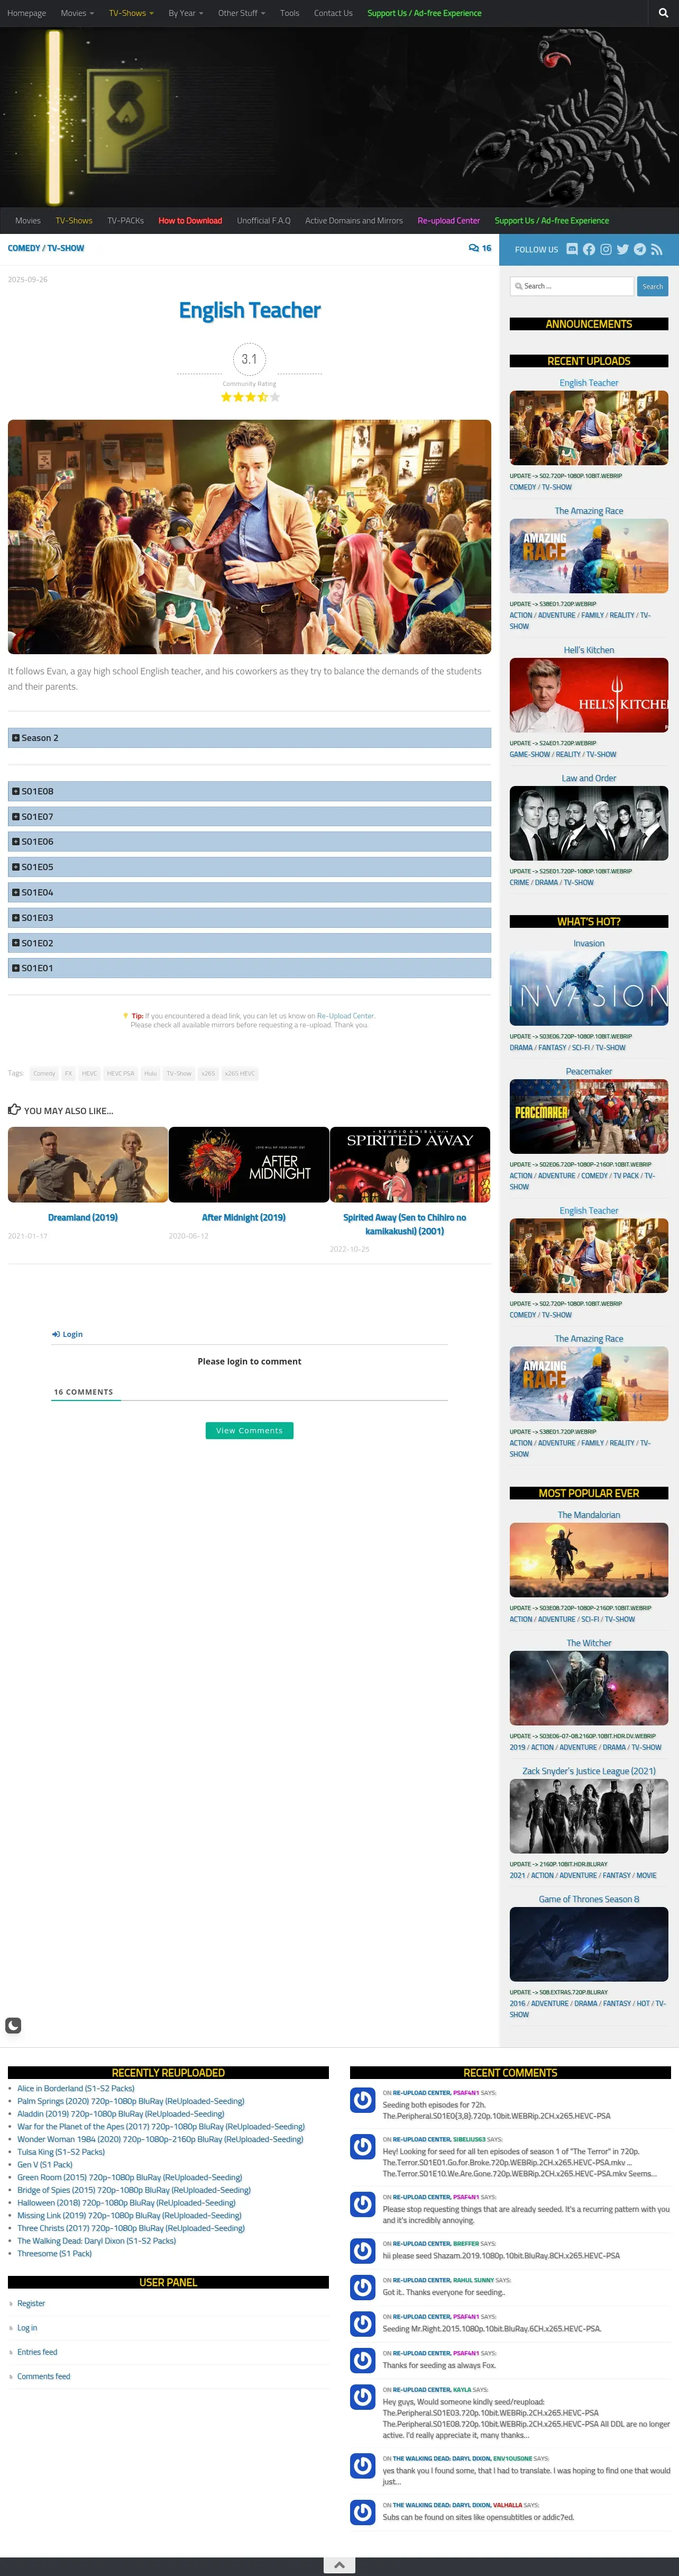Click the x265 HEVC tag
This screenshot has height=2576, width=679.
pos(240,1073)
